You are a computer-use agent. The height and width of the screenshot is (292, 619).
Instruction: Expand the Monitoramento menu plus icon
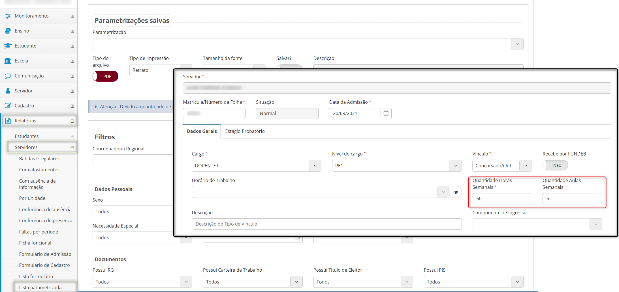tap(72, 16)
